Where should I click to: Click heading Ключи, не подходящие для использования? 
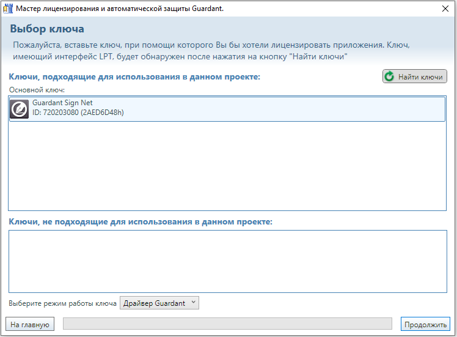click(141, 222)
